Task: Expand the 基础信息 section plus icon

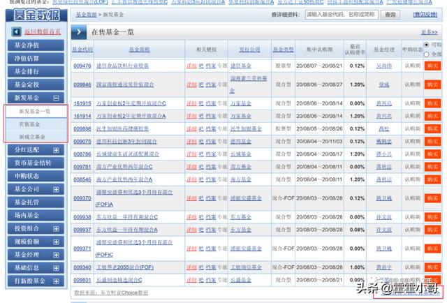Action: click(56, 268)
